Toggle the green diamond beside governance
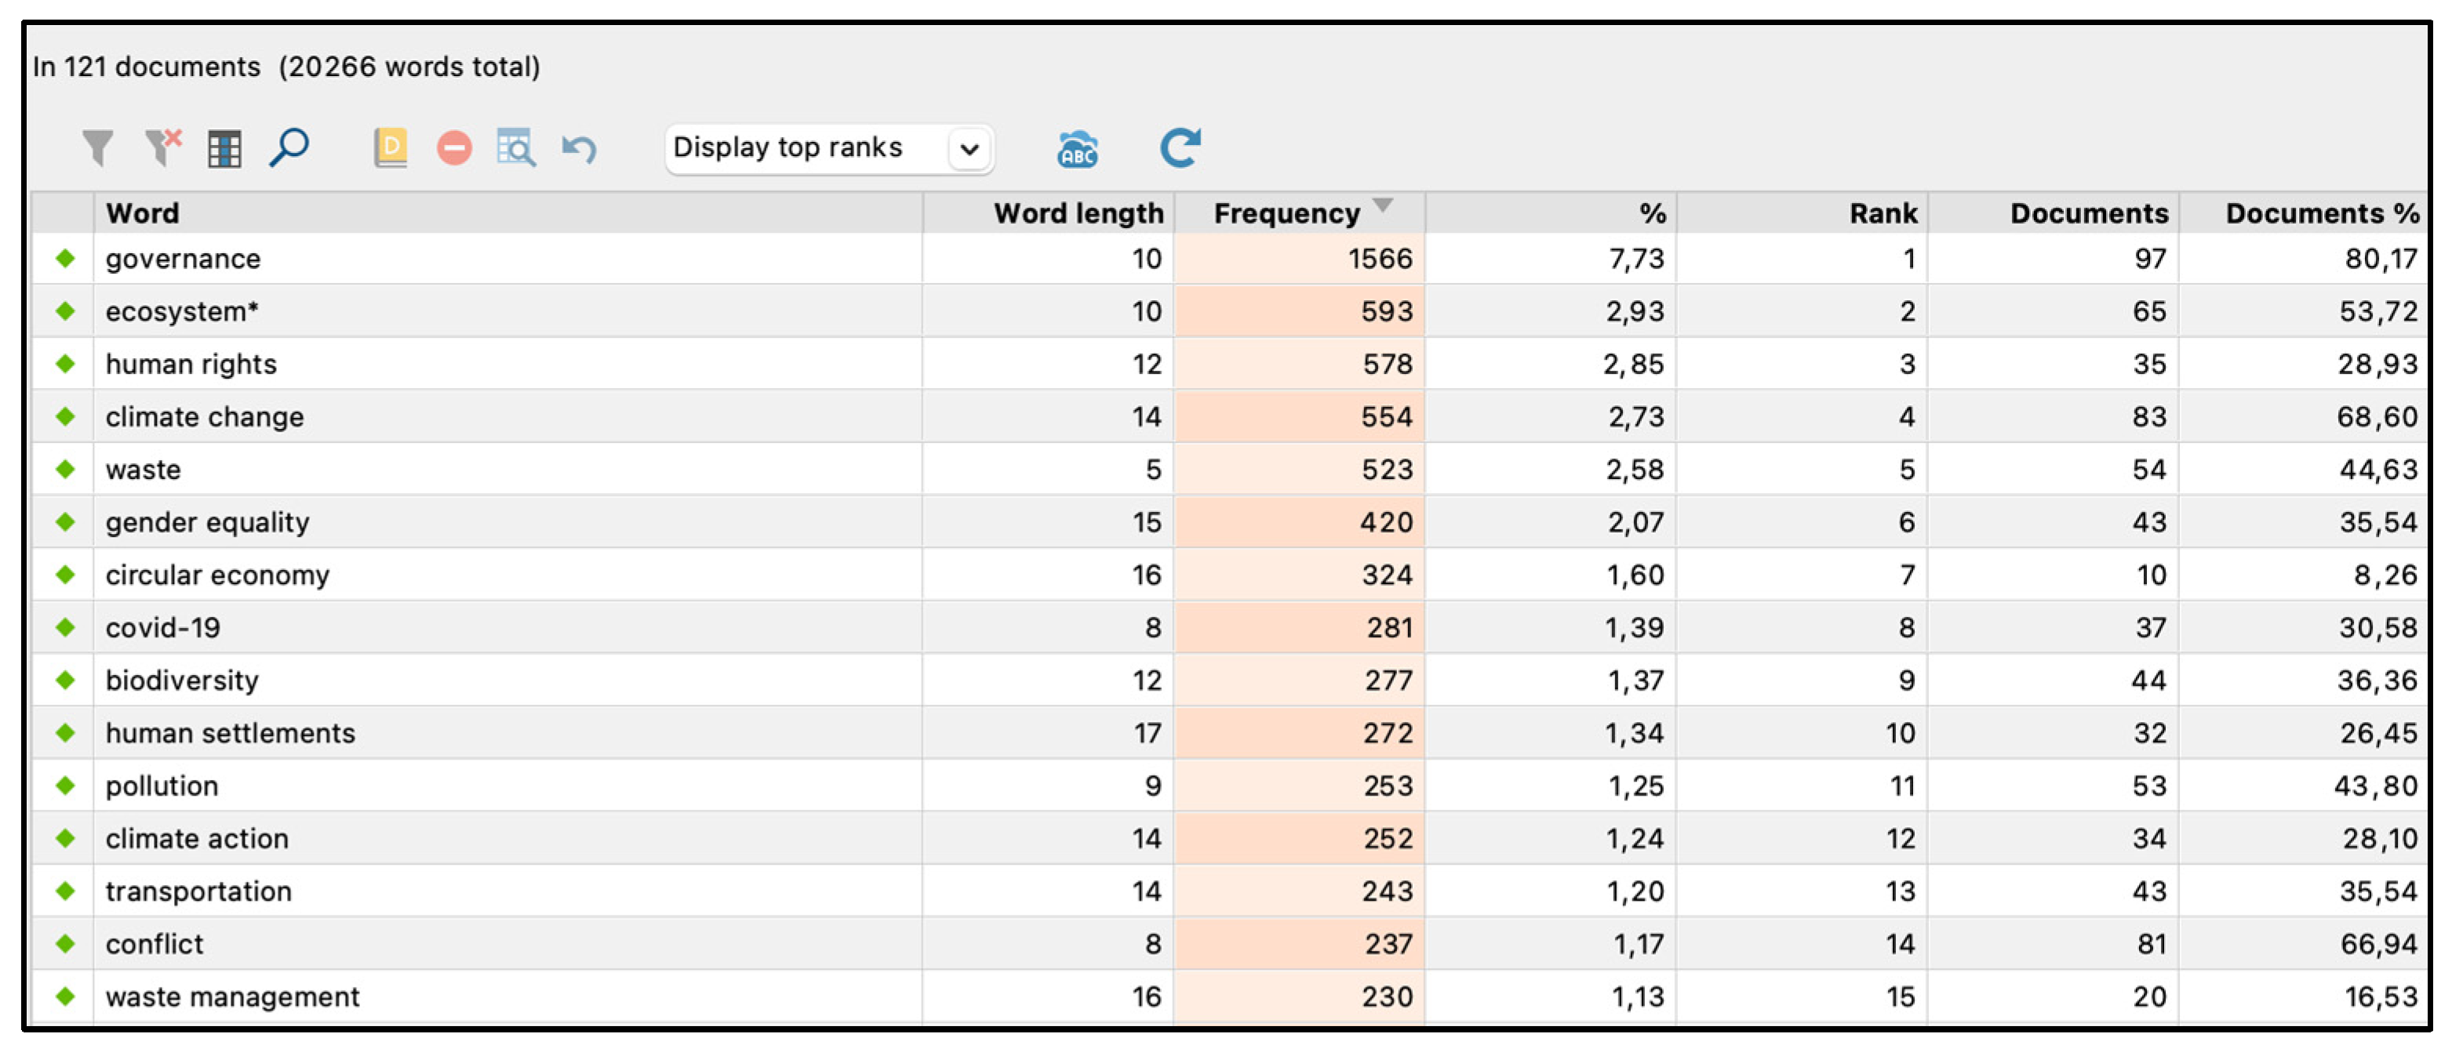 click(x=65, y=258)
